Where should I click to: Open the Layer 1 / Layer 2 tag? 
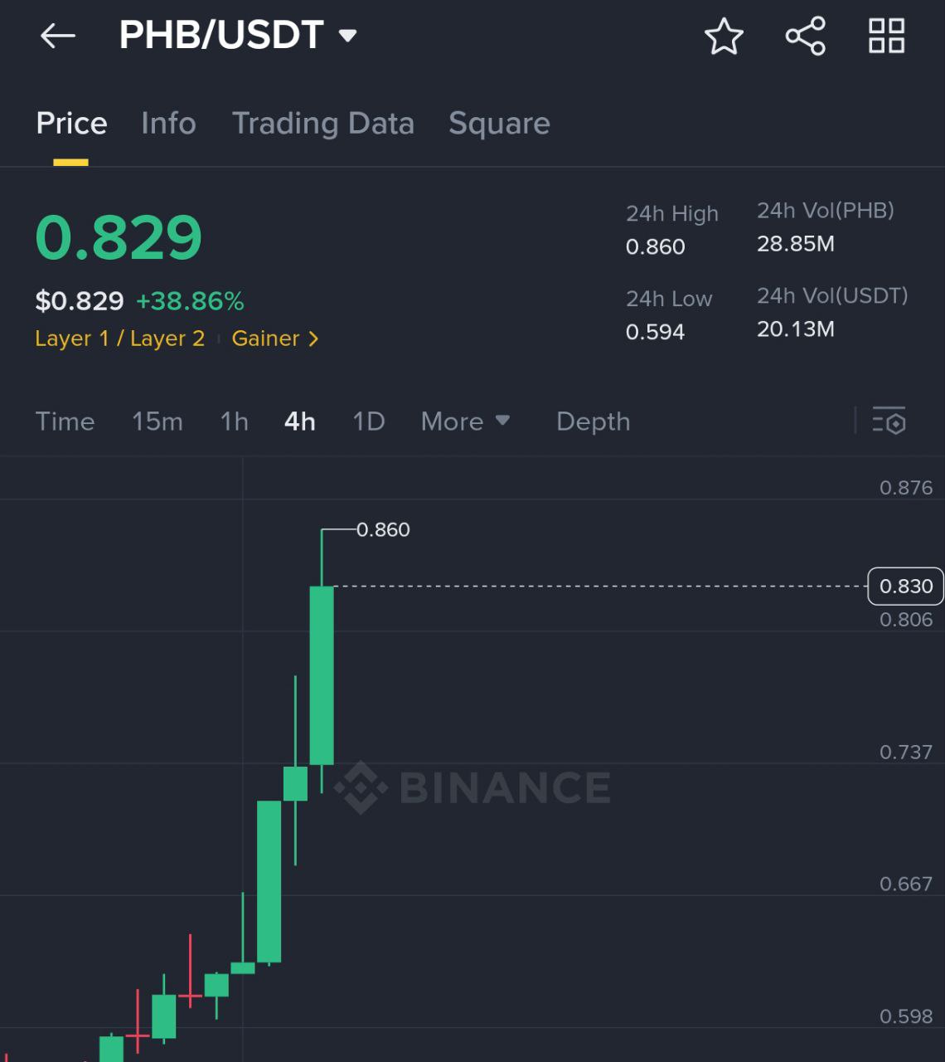(x=119, y=339)
